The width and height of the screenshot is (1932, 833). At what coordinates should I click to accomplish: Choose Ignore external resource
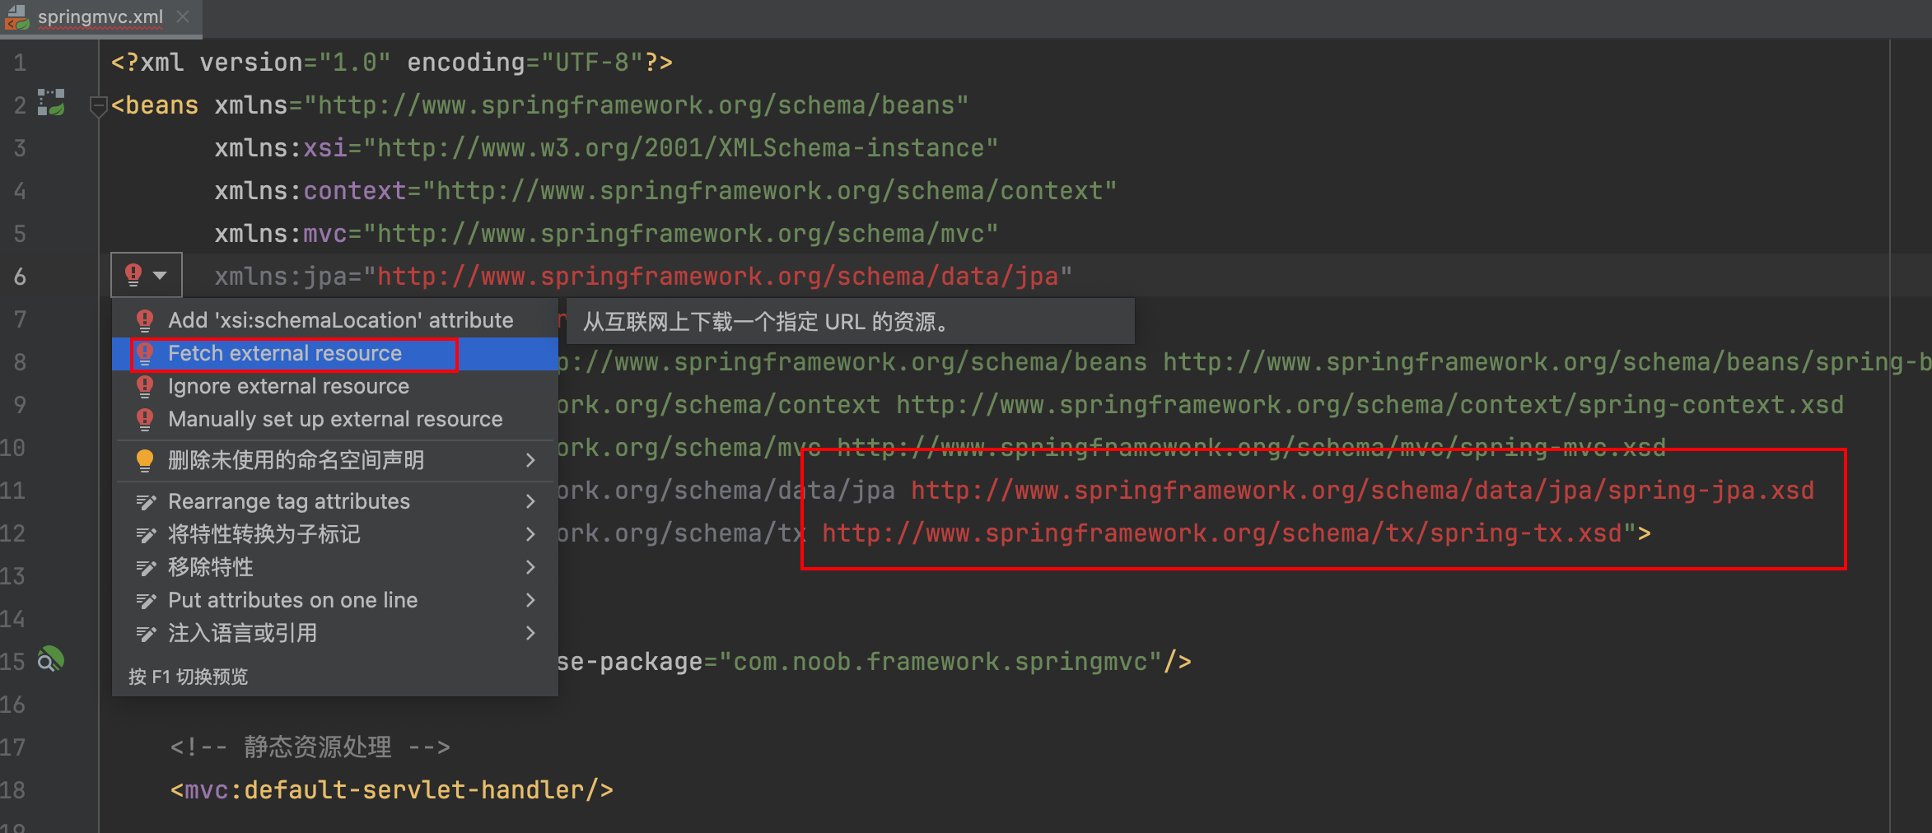tap(335, 386)
